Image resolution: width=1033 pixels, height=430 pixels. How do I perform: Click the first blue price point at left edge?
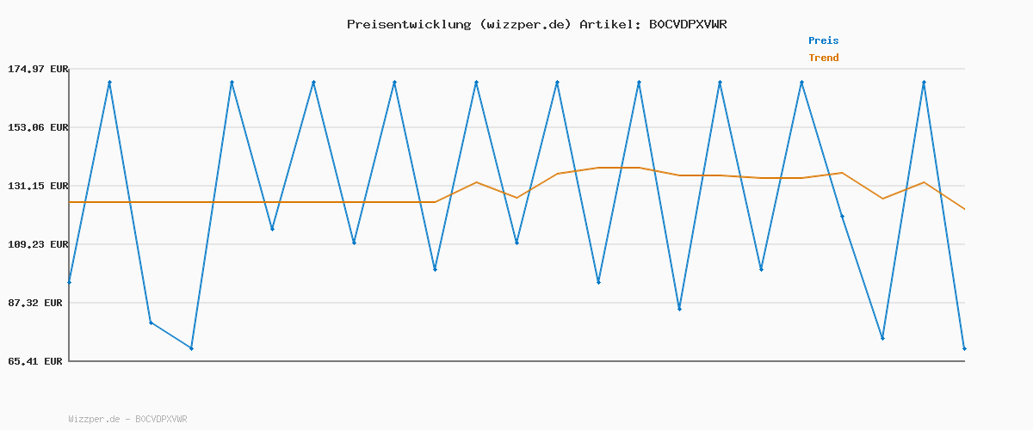pos(70,282)
